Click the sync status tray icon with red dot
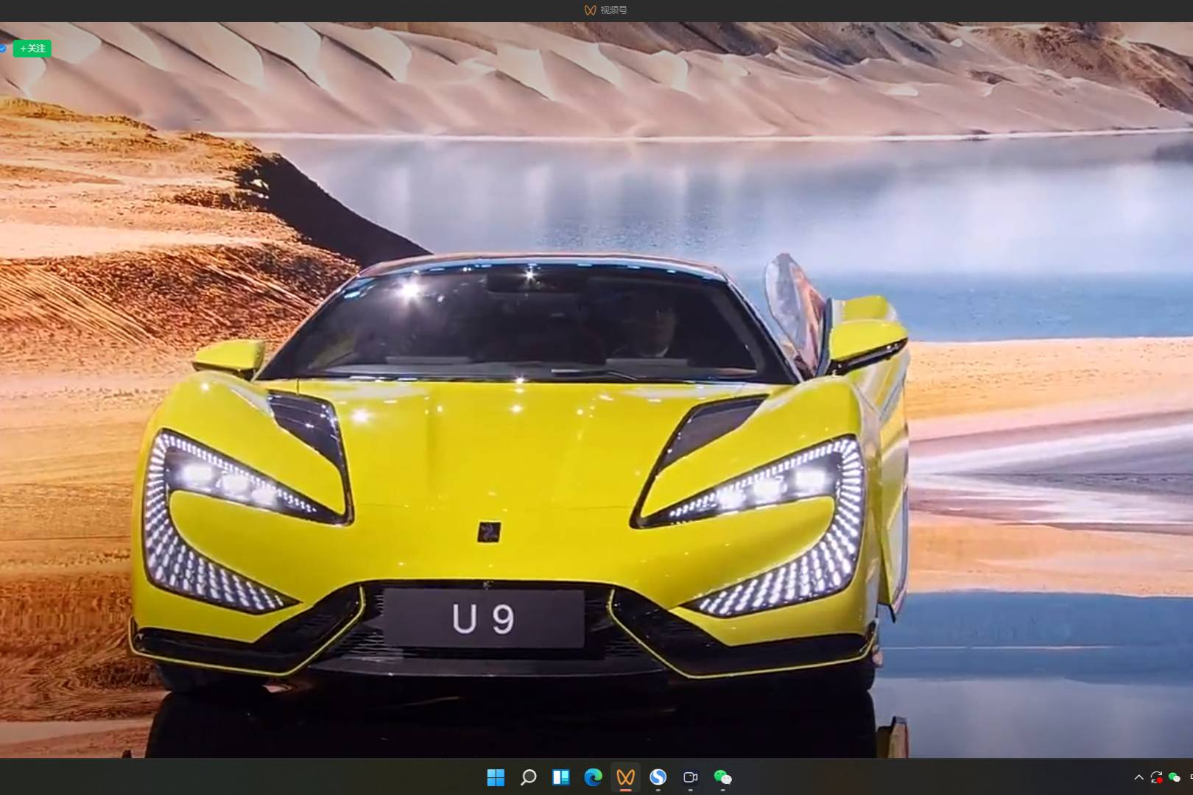The height and width of the screenshot is (795, 1193). pos(1156,777)
